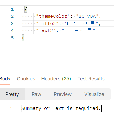Click the closing curly brace on line 5
114x115 pixels.
pos(23,38)
